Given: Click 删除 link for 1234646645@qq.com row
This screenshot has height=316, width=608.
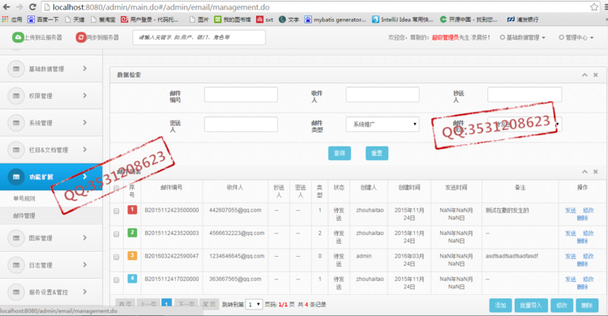Looking at the screenshot, I should 582,263.
